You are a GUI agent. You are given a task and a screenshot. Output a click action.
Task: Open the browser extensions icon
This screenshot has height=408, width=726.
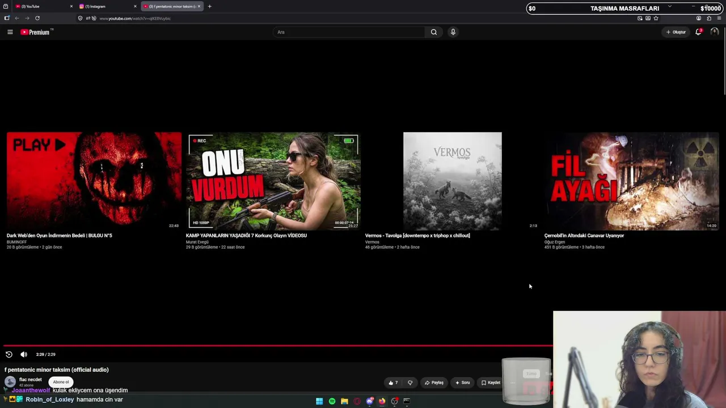[709, 18]
